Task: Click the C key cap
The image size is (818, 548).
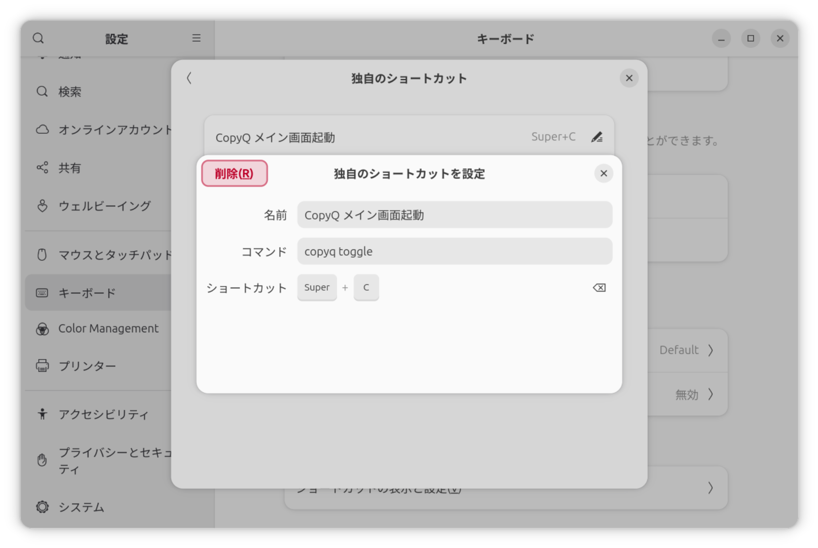Action: click(x=366, y=288)
